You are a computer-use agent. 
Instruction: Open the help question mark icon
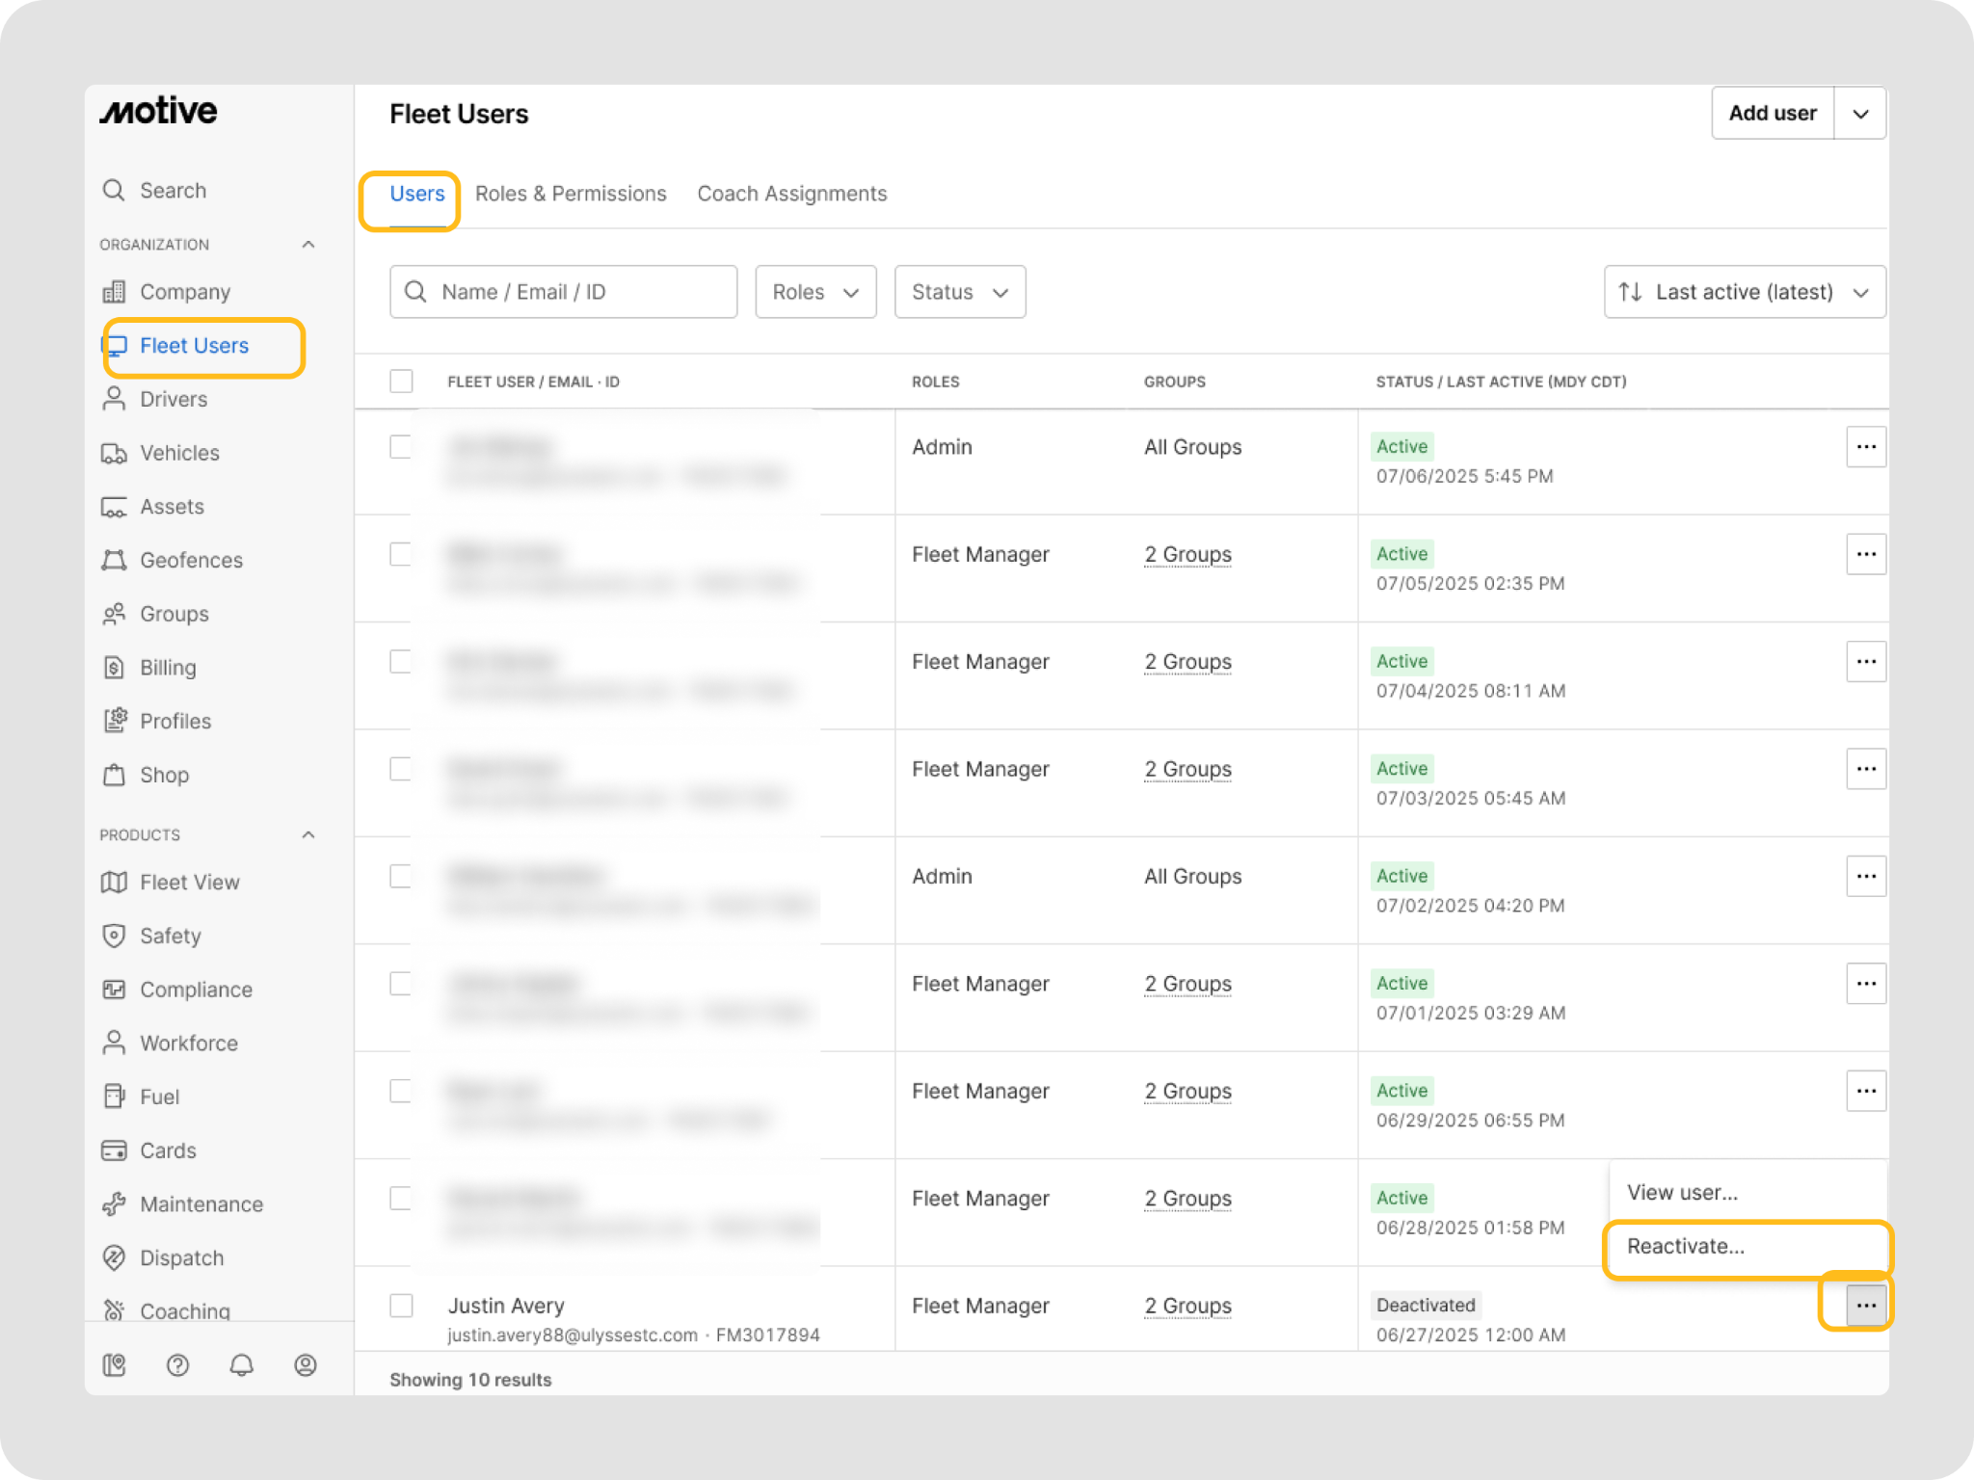tap(177, 1365)
